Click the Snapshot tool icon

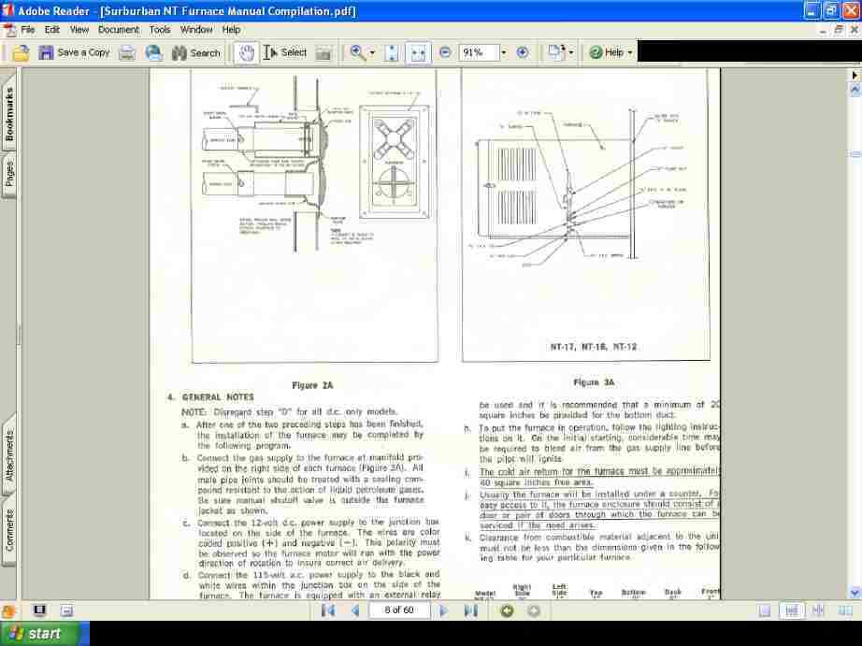323,52
